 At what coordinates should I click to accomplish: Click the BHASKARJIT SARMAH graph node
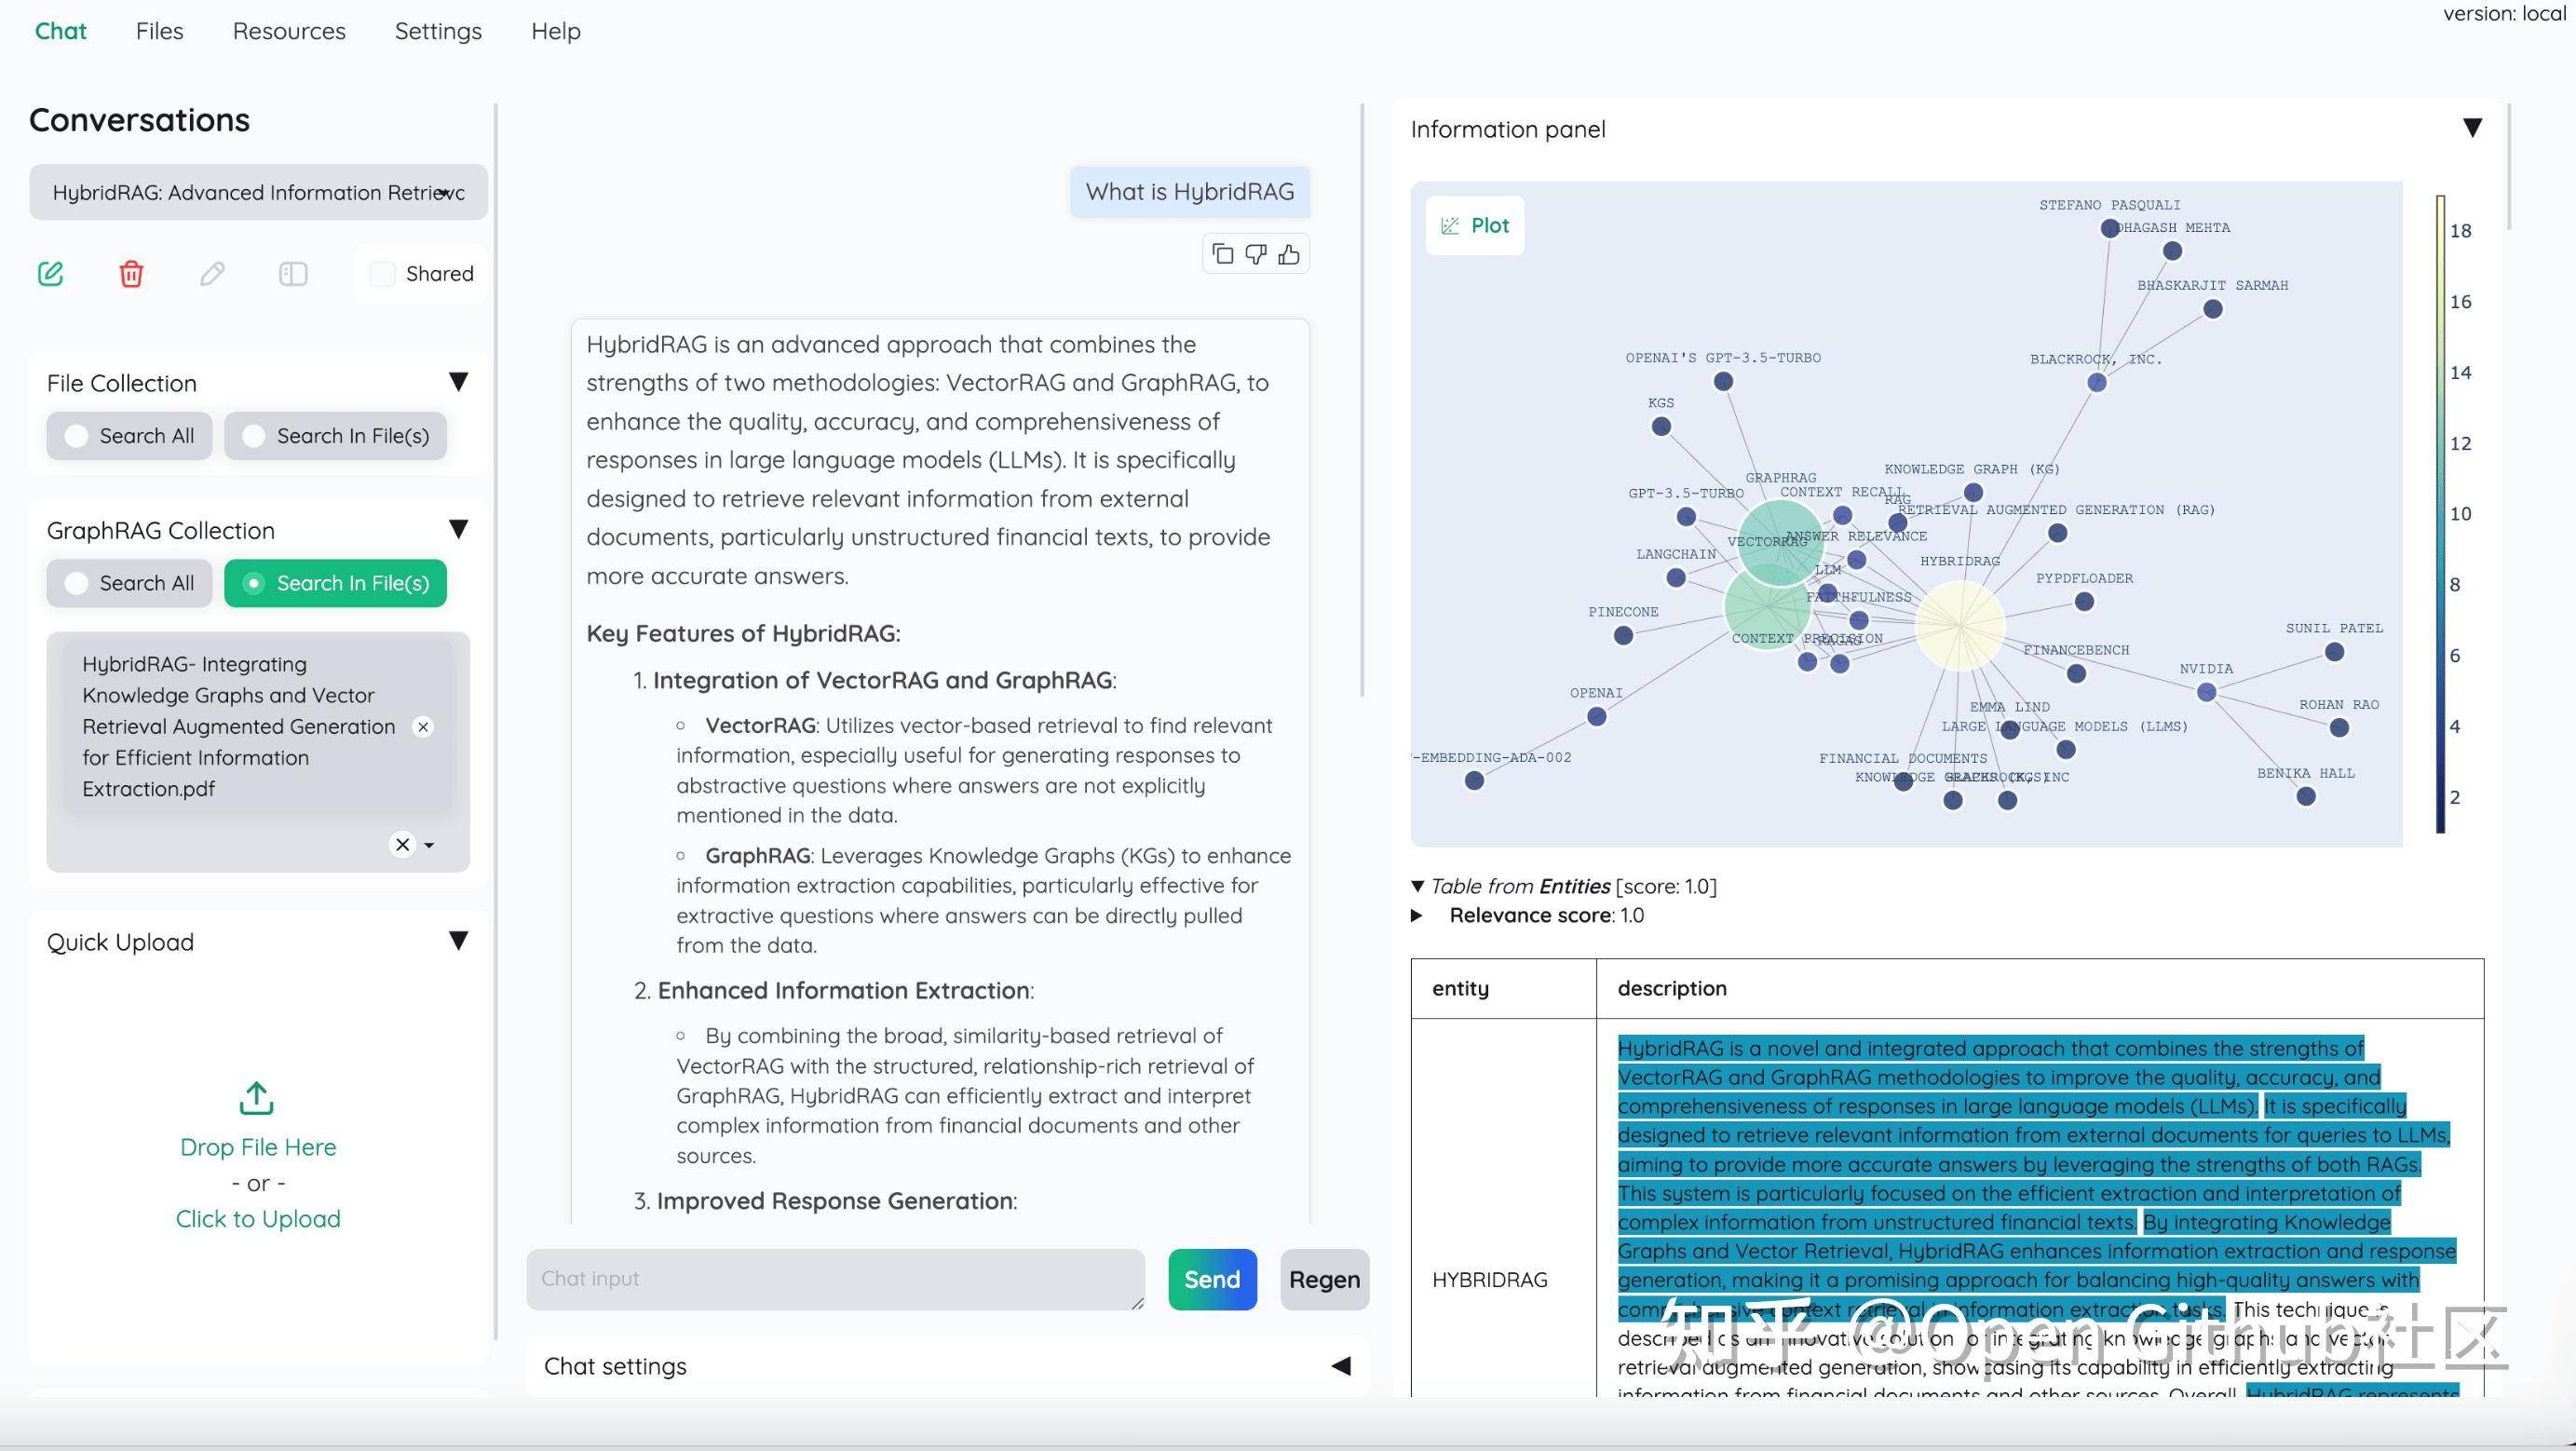[2213, 309]
